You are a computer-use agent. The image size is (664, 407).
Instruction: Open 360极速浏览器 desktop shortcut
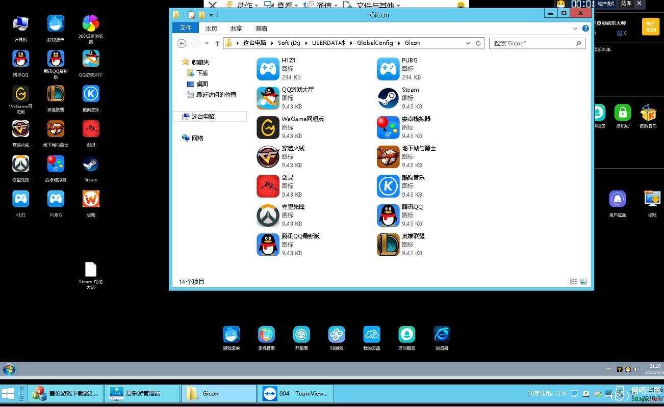pyautogui.click(x=91, y=29)
